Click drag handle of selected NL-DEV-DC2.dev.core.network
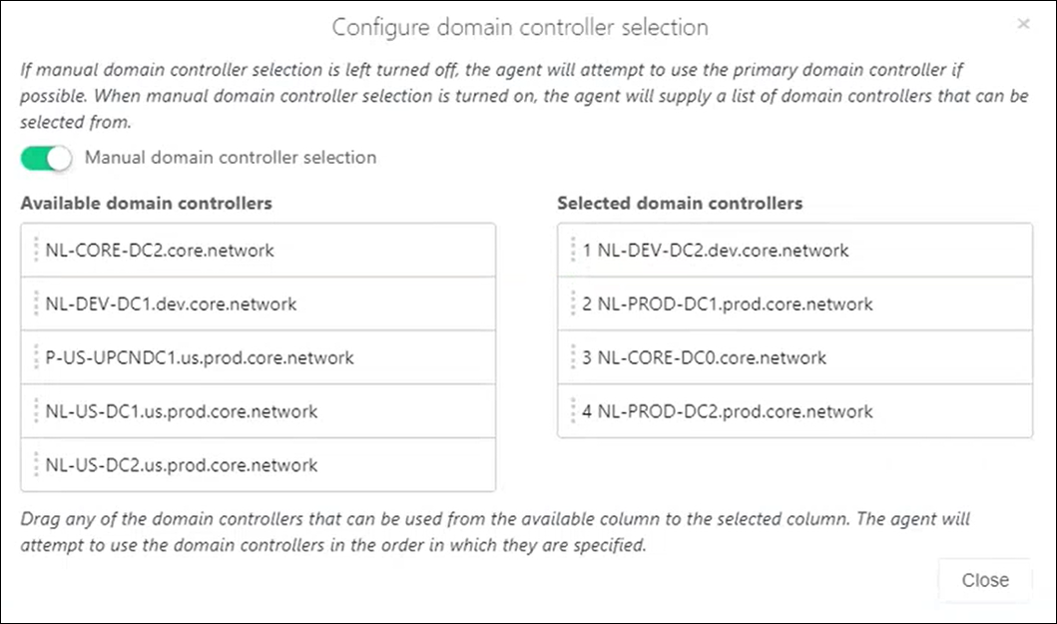Screen dimensions: 1057x624 click(573, 251)
